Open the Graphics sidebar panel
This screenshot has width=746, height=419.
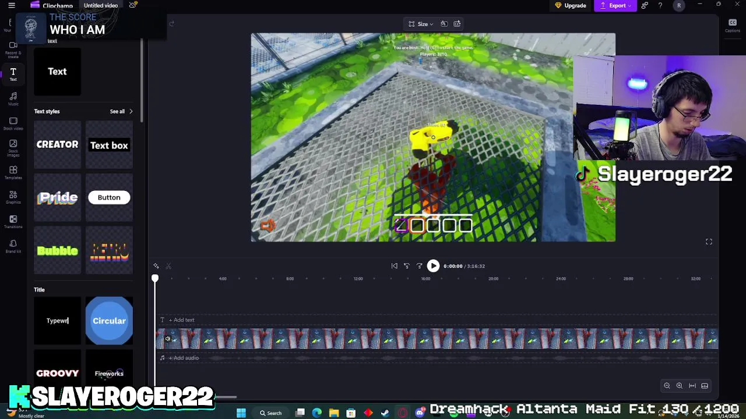pos(13,197)
